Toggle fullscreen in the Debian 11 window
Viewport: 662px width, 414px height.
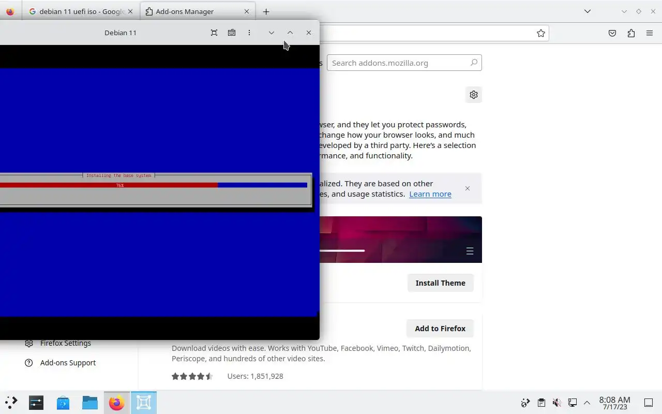[214, 33]
